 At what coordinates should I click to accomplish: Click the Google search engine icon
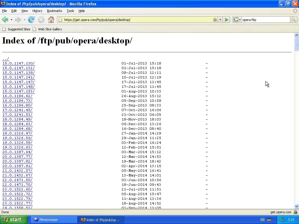pos(236,20)
